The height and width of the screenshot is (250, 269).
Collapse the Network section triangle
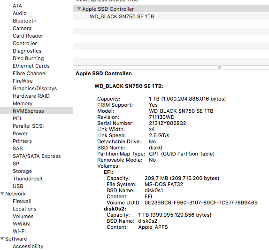click(x=2, y=194)
